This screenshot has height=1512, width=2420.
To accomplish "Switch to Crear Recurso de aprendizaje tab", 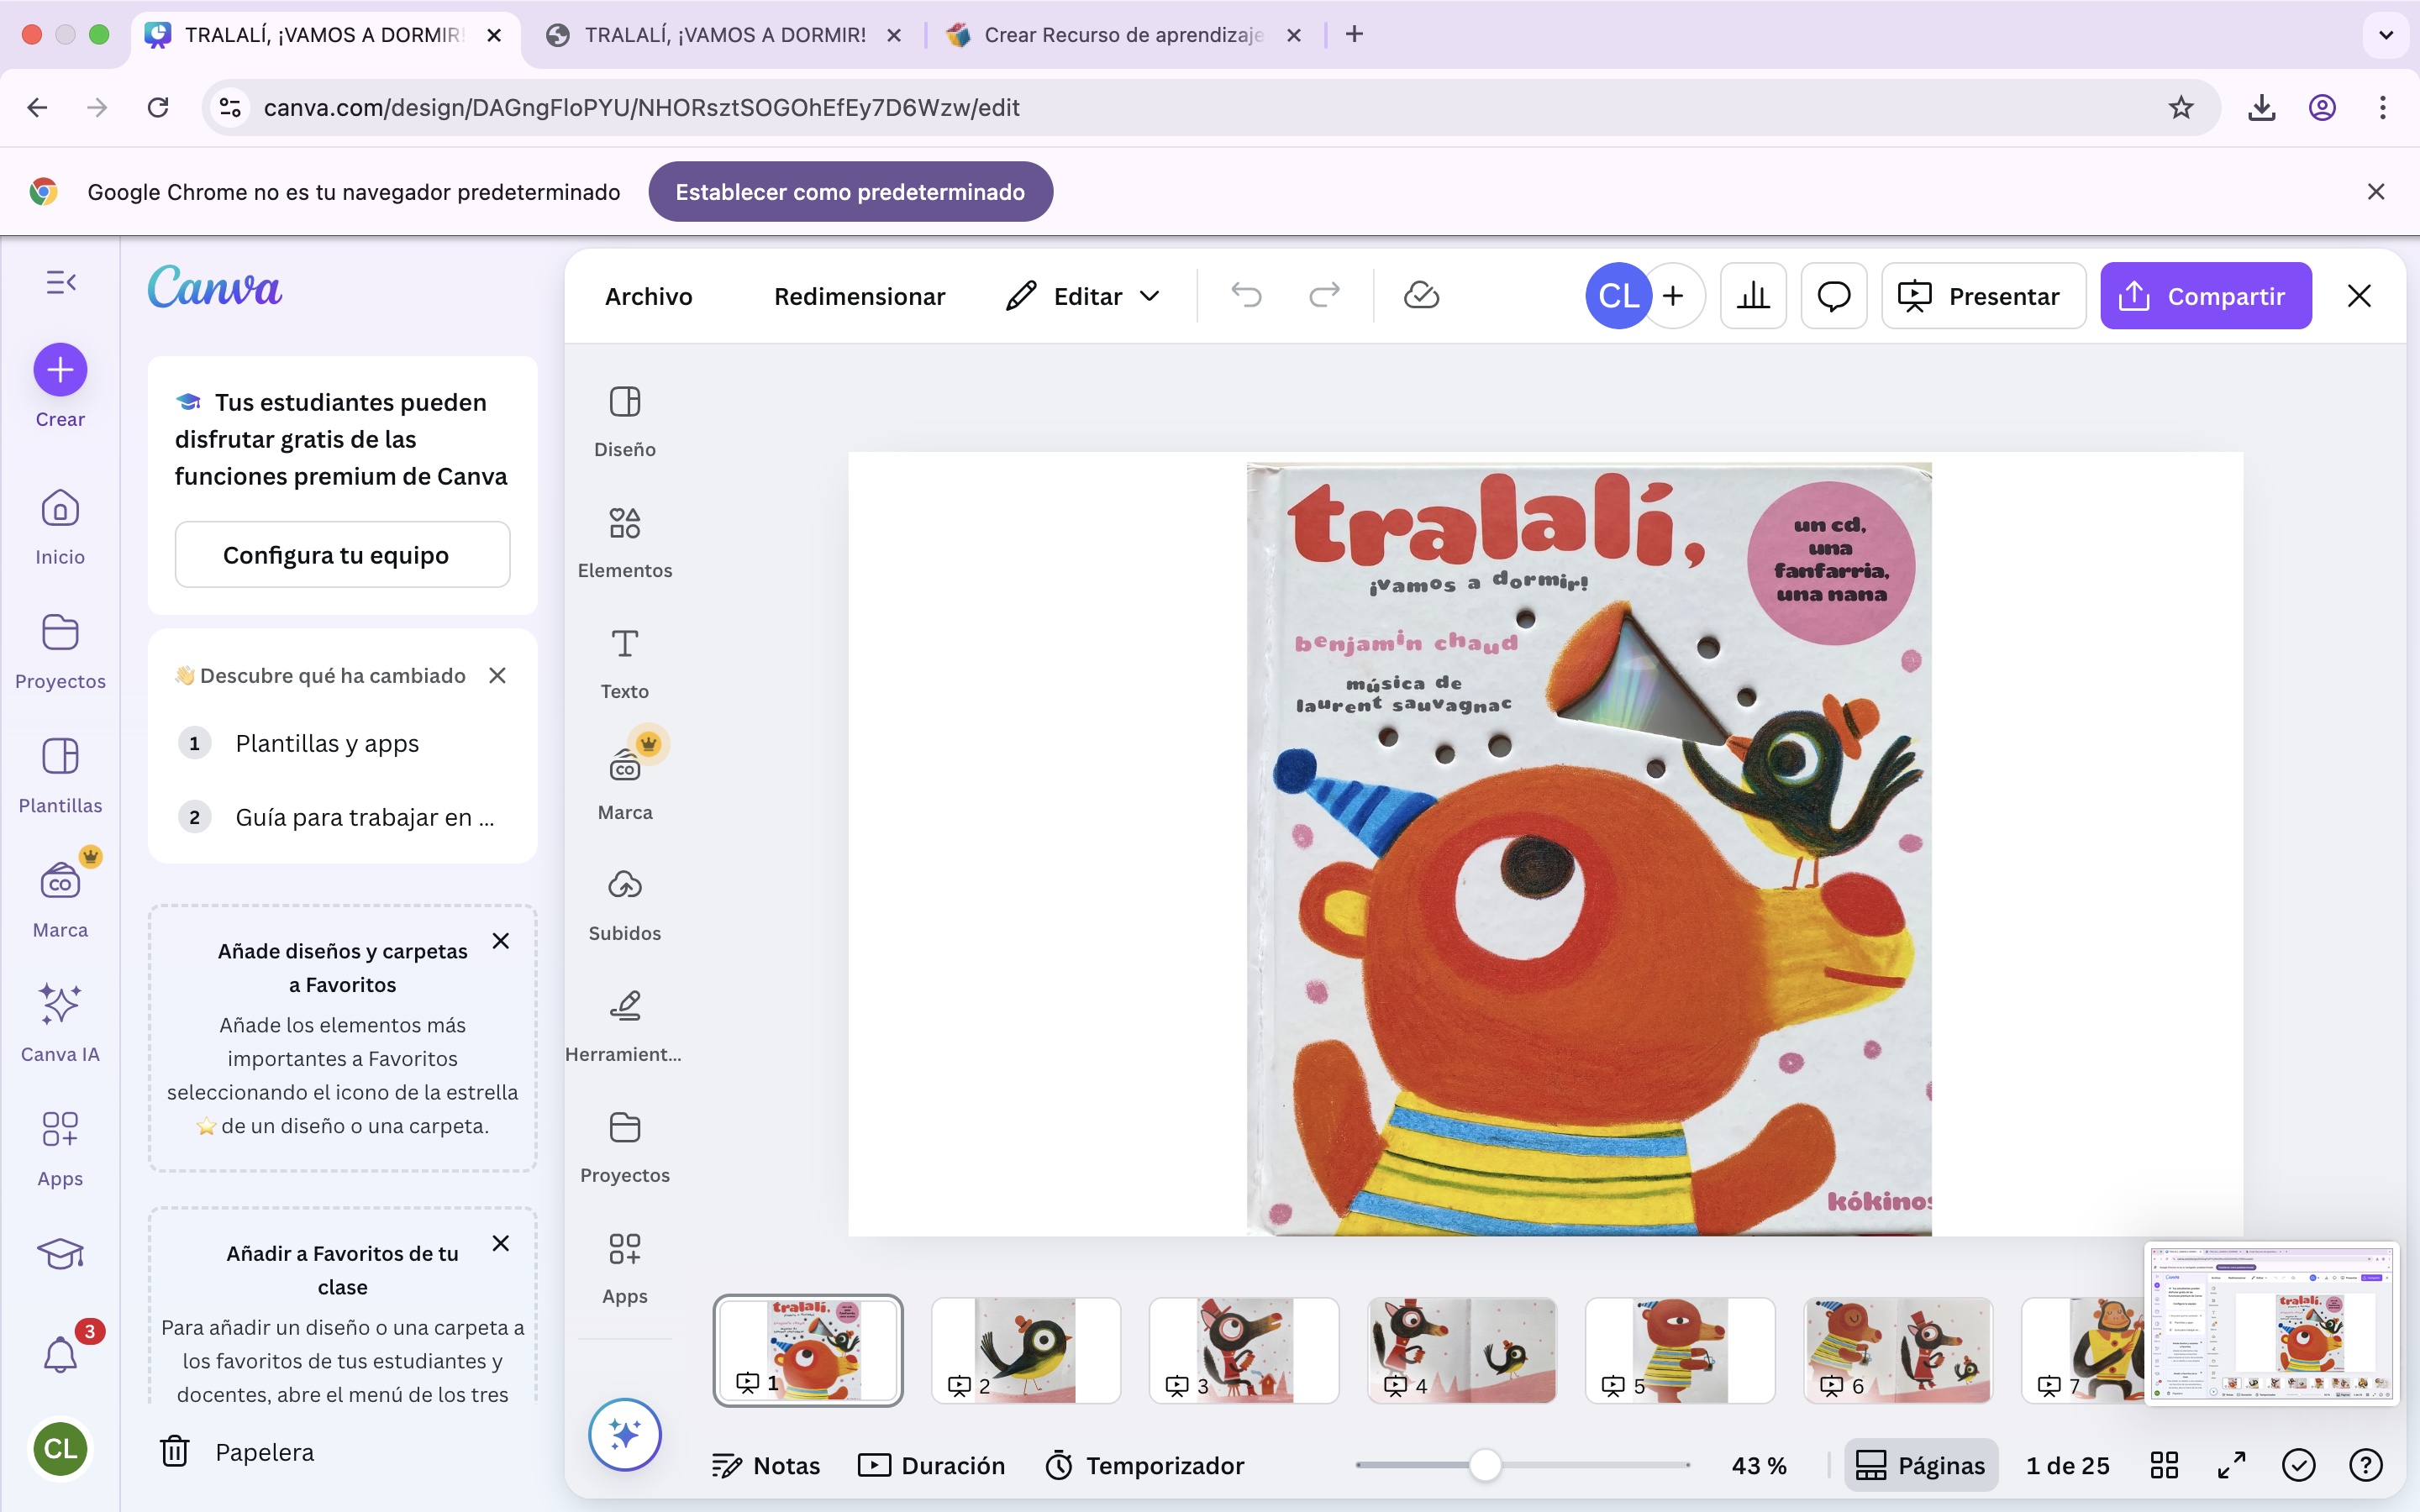I will point(1123,35).
